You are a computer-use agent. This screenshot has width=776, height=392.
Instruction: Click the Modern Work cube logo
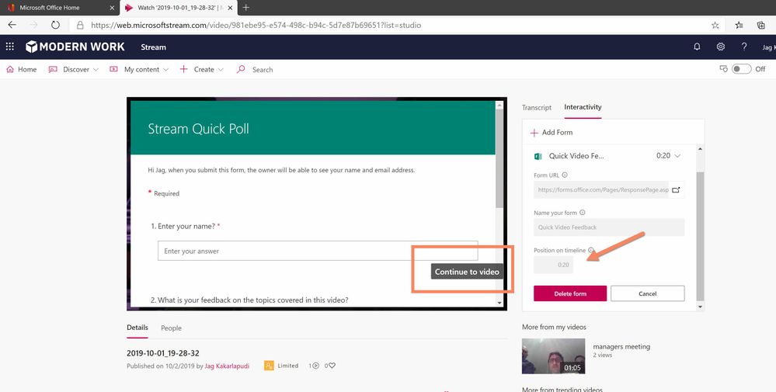tap(32, 47)
